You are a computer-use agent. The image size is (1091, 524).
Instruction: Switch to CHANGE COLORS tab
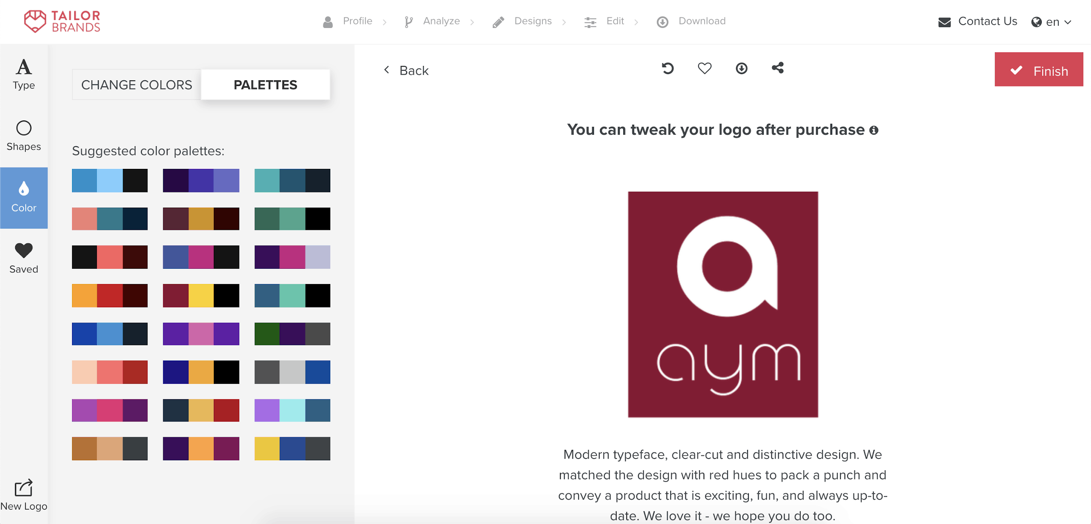click(x=136, y=84)
